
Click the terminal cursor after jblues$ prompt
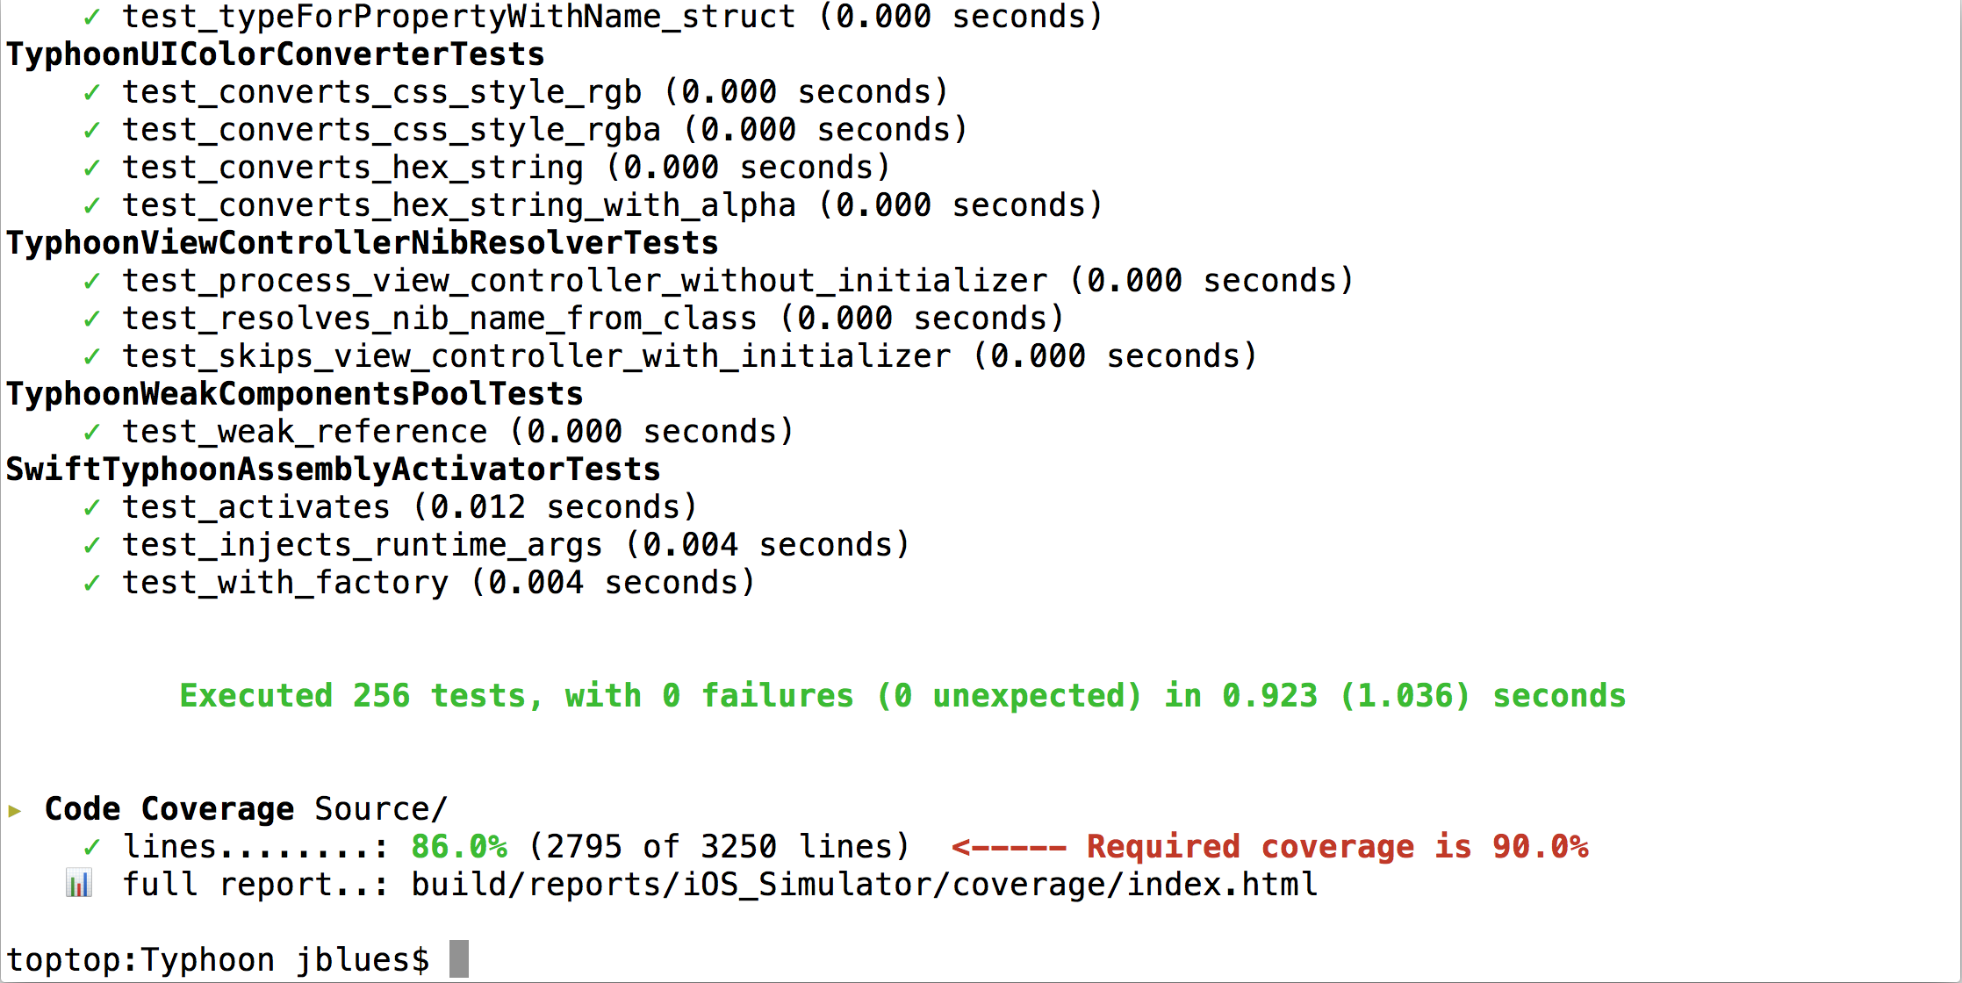(x=459, y=959)
